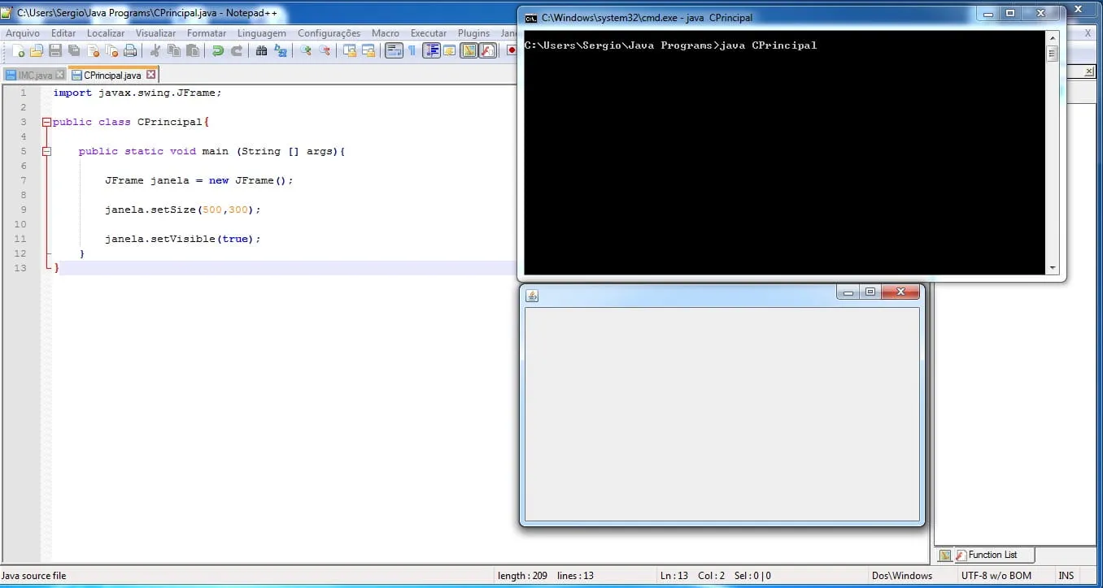Click the Zoom Out toolbar icon

tap(325, 50)
